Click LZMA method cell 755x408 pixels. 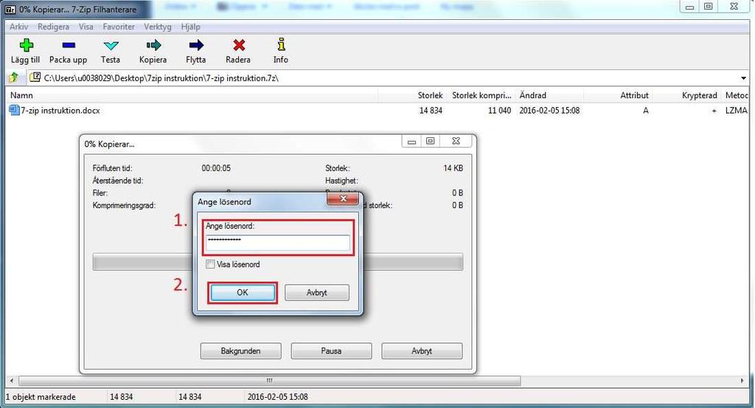(x=737, y=111)
